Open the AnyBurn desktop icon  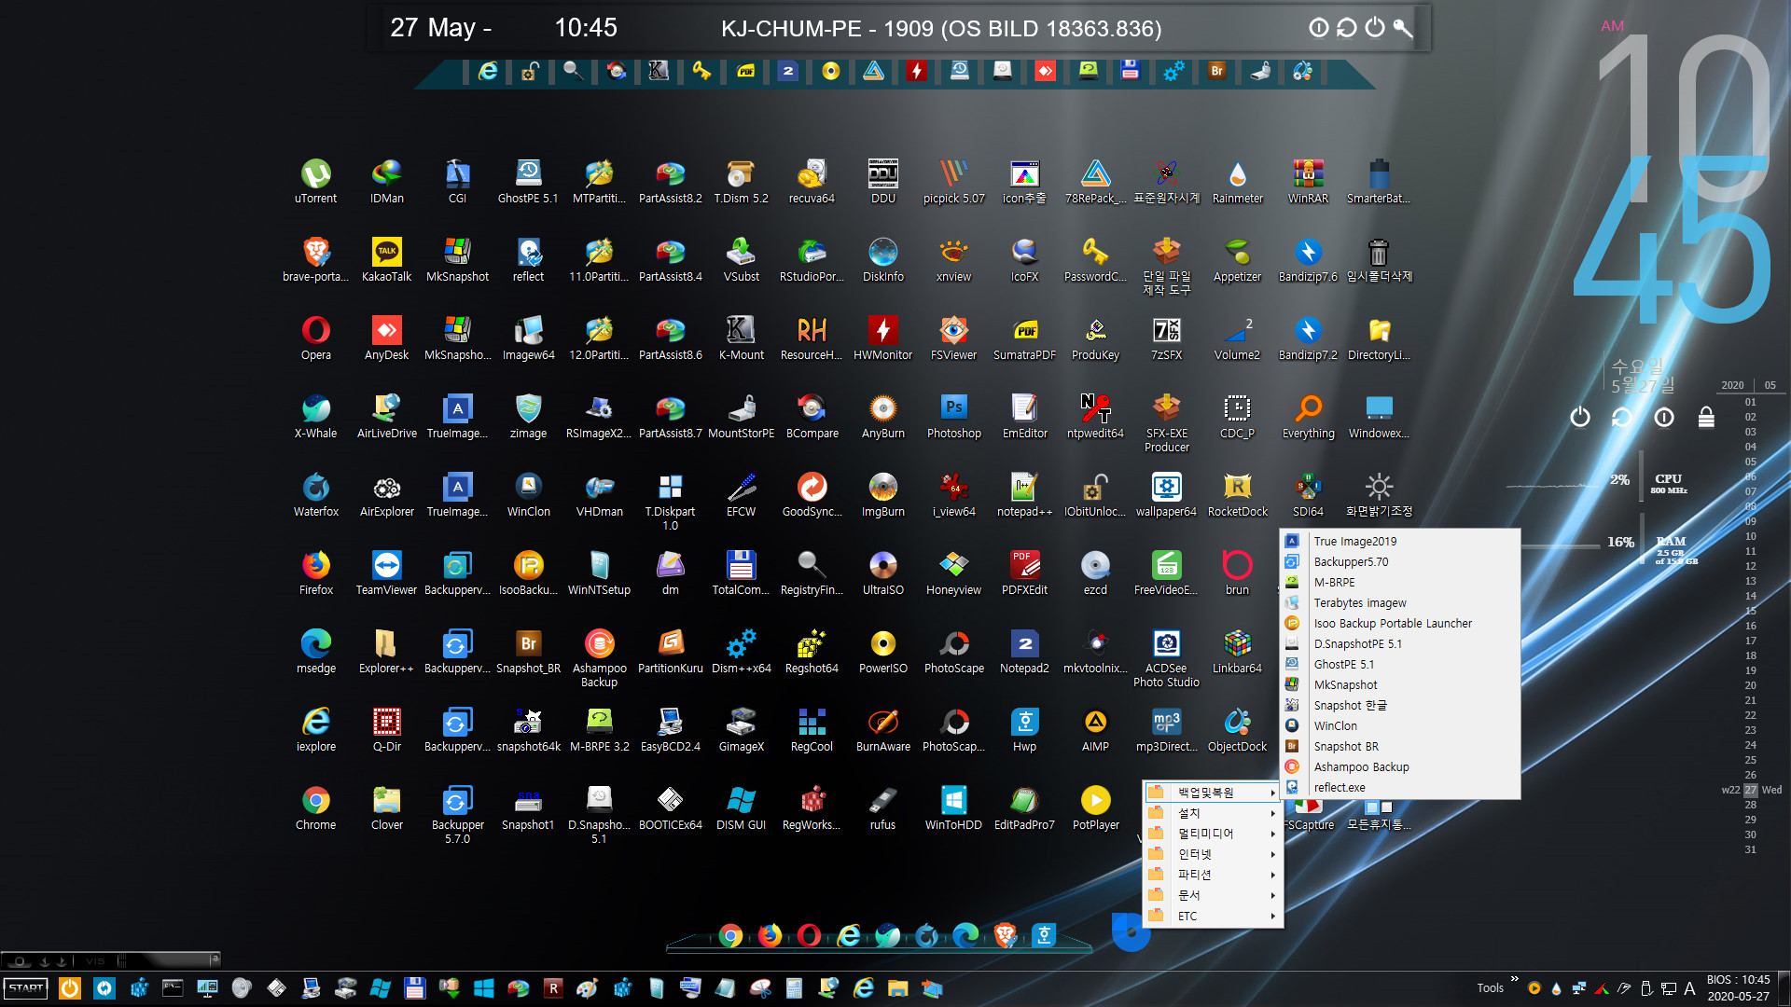click(x=882, y=416)
